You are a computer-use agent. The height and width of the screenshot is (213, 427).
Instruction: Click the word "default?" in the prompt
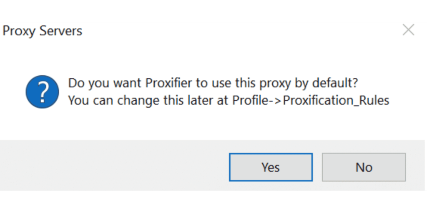tap(335, 83)
